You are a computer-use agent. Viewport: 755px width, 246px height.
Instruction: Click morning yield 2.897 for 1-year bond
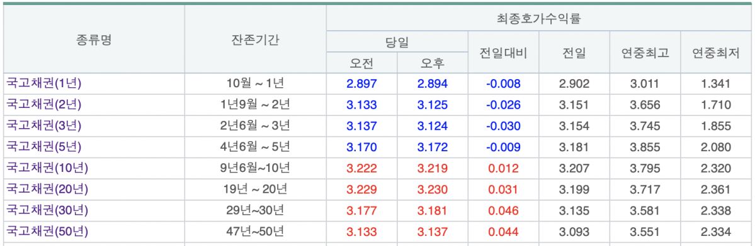(x=361, y=84)
